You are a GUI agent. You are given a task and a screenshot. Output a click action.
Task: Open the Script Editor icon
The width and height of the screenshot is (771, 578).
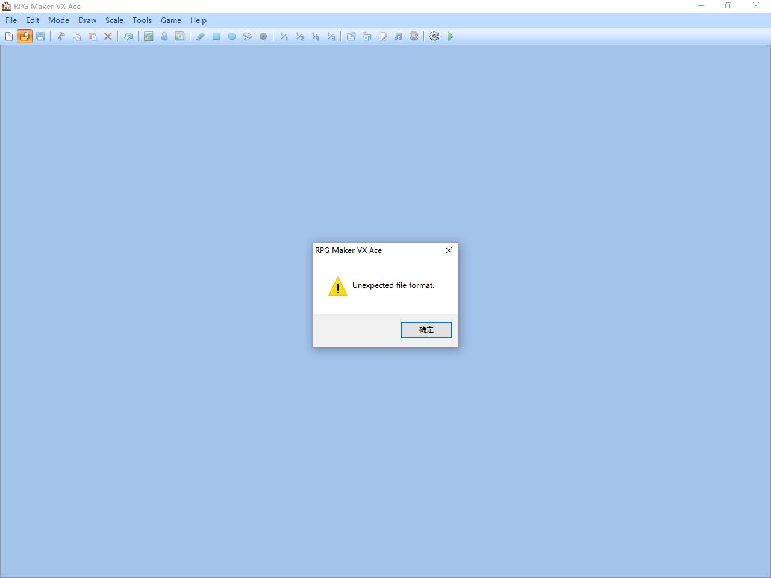(x=382, y=36)
